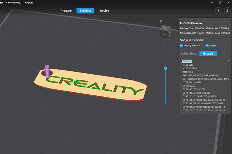Click the layer slider handle

pos(165,68)
